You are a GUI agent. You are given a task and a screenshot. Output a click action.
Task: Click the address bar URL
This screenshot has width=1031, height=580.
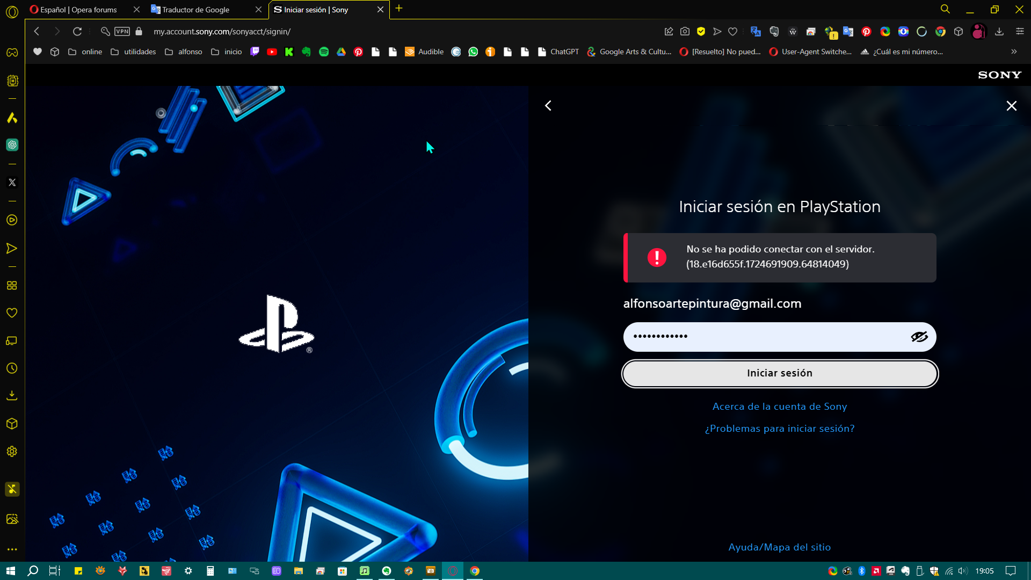(x=222, y=32)
